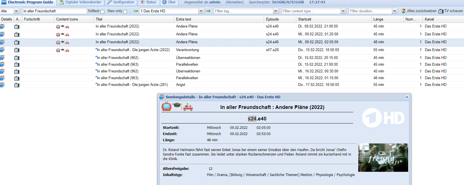Expand the Filter tag dropdown arrow
The height and width of the screenshot is (185, 464).
(275, 11)
